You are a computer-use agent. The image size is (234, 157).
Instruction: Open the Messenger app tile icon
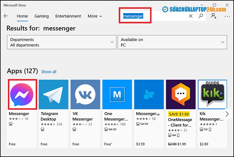point(22,94)
